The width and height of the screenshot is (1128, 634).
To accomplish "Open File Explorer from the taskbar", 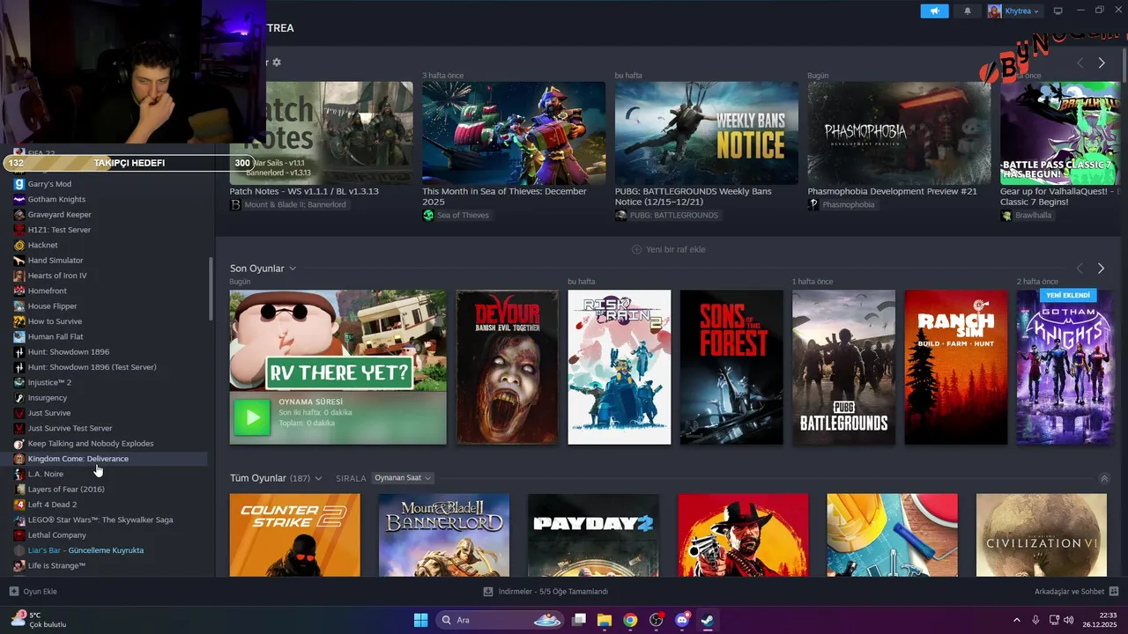I will point(605,620).
